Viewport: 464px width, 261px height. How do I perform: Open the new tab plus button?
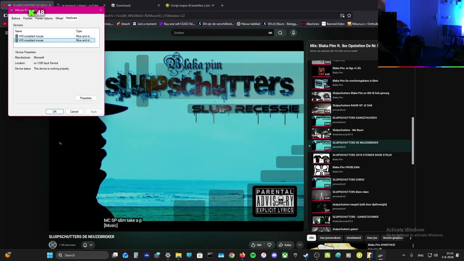click(x=222, y=5)
